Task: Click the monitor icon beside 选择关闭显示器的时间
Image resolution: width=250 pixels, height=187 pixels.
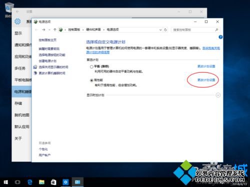Action: tap(35, 67)
